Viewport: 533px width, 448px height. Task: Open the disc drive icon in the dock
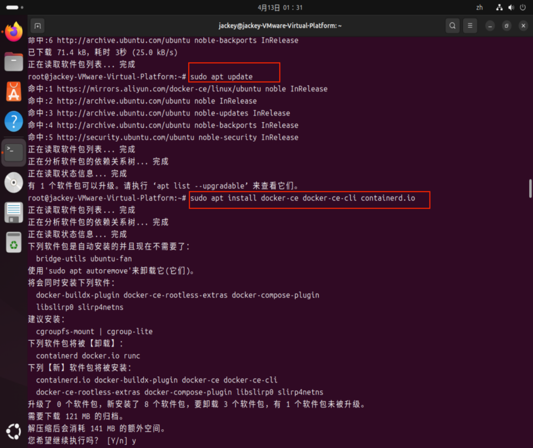pyautogui.click(x=14, y=182)
